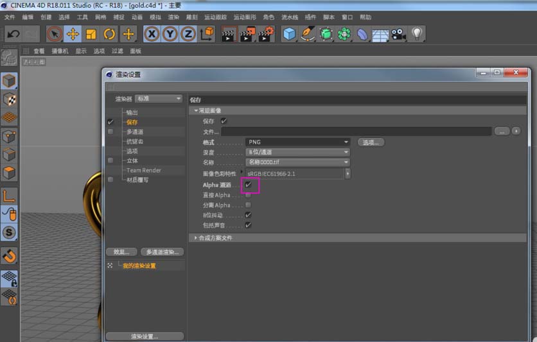
Task: Click the magnet snap icon in the left sidebar
Action: [x=9, y=255]
